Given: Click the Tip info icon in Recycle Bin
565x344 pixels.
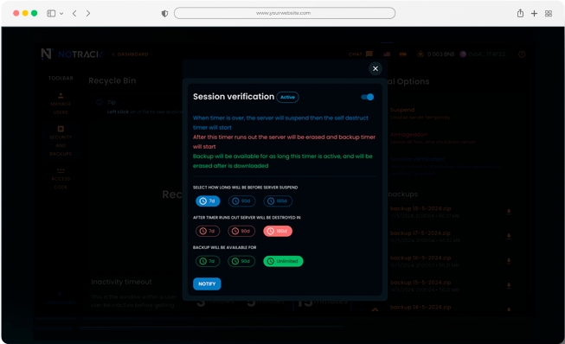Looking at the screenshot, I should click(100, 103).
